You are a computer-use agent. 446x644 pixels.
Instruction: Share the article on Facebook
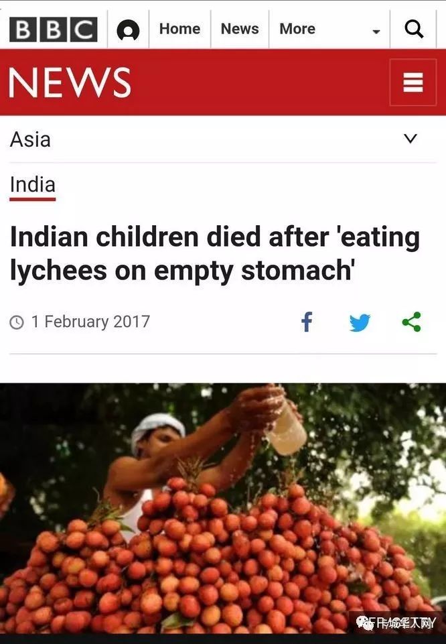point(307,322)
